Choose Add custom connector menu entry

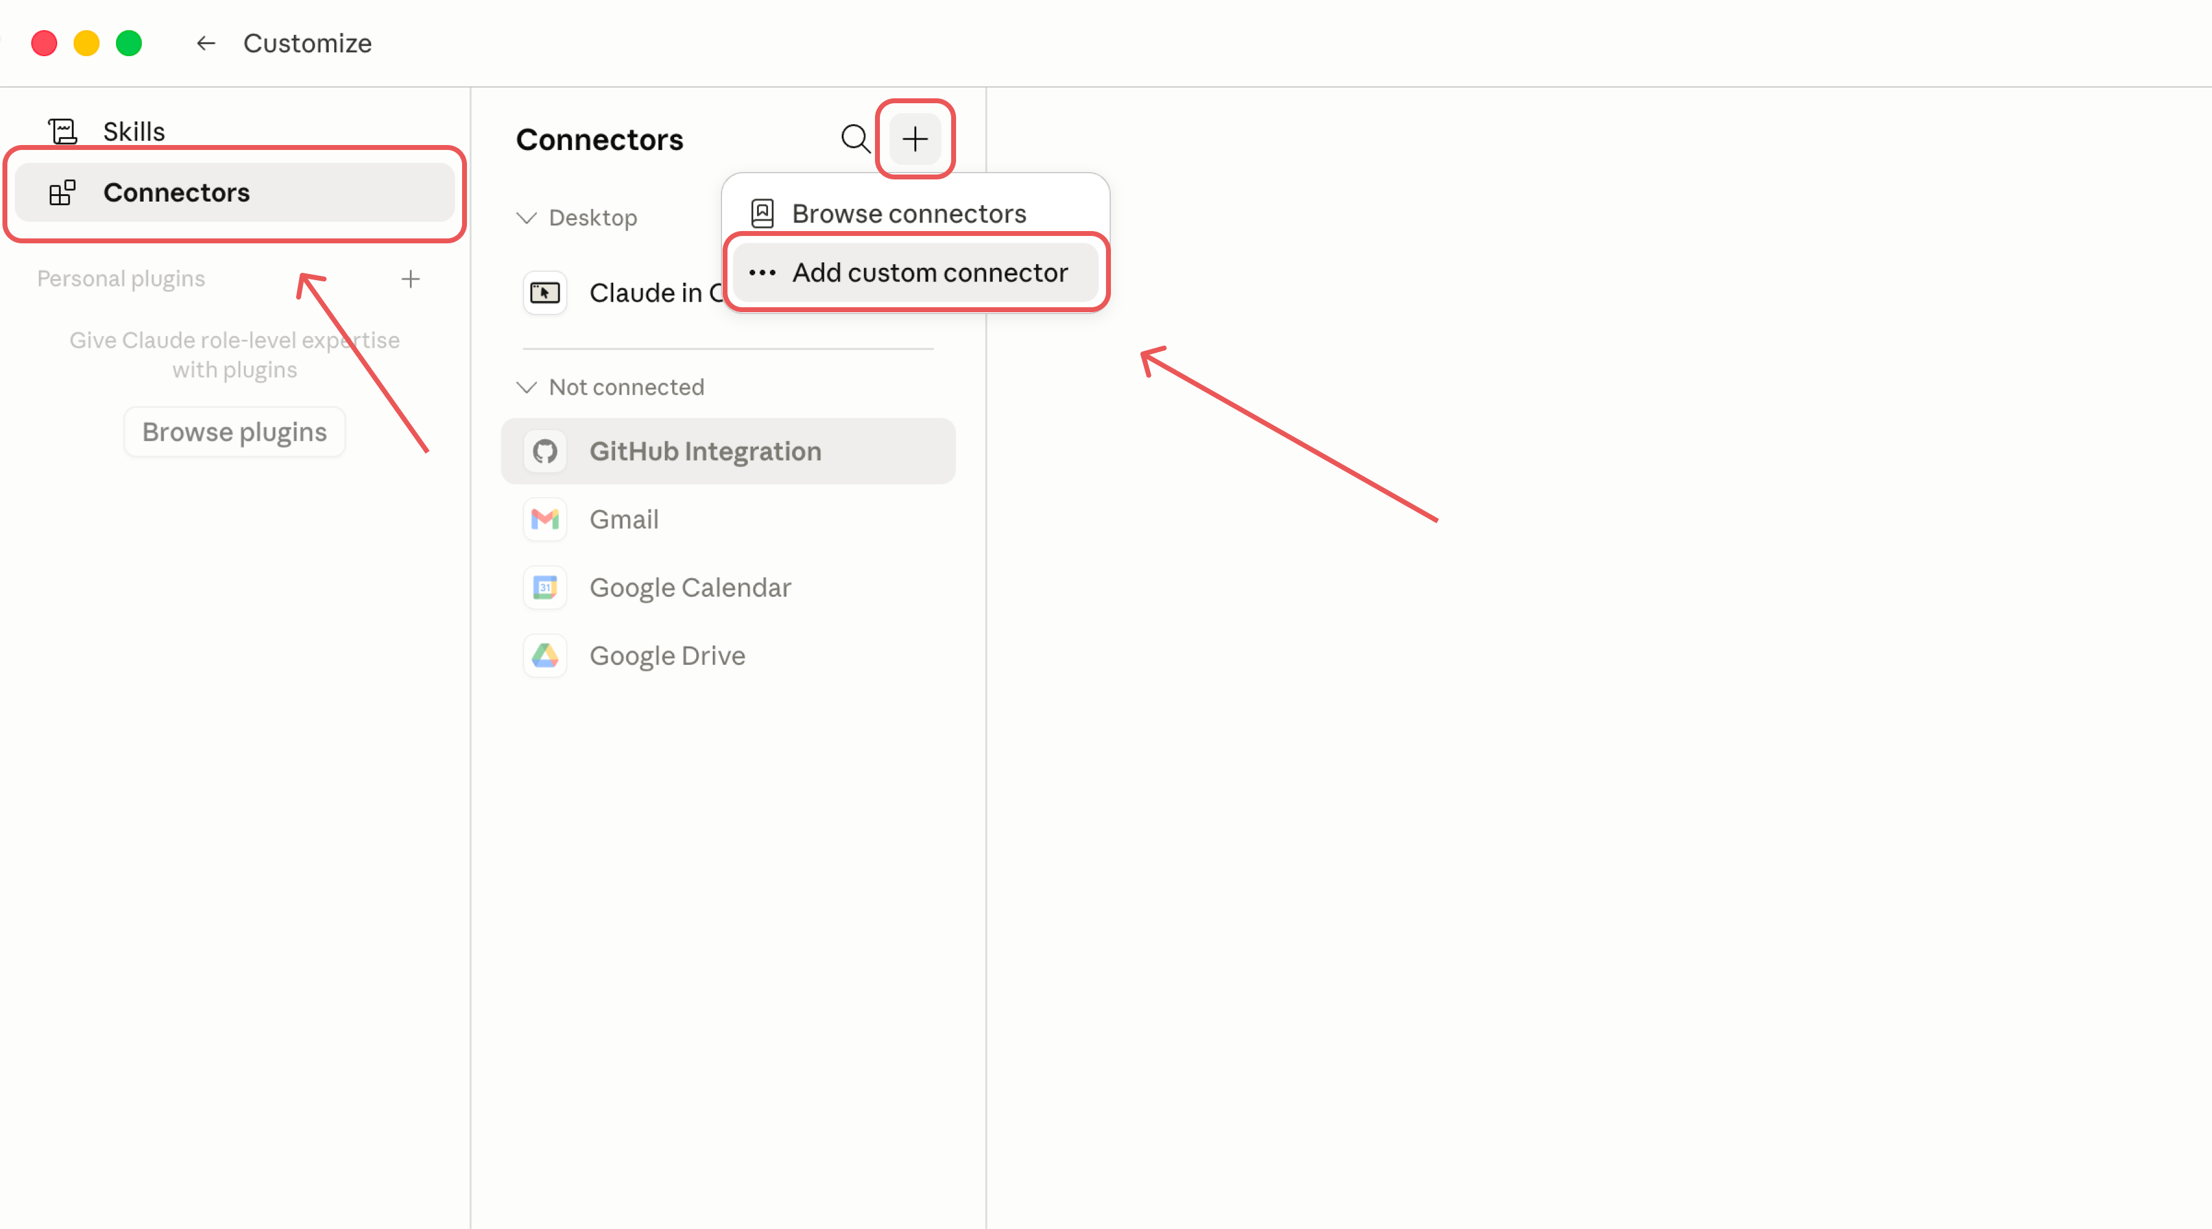tap(916, 272)
